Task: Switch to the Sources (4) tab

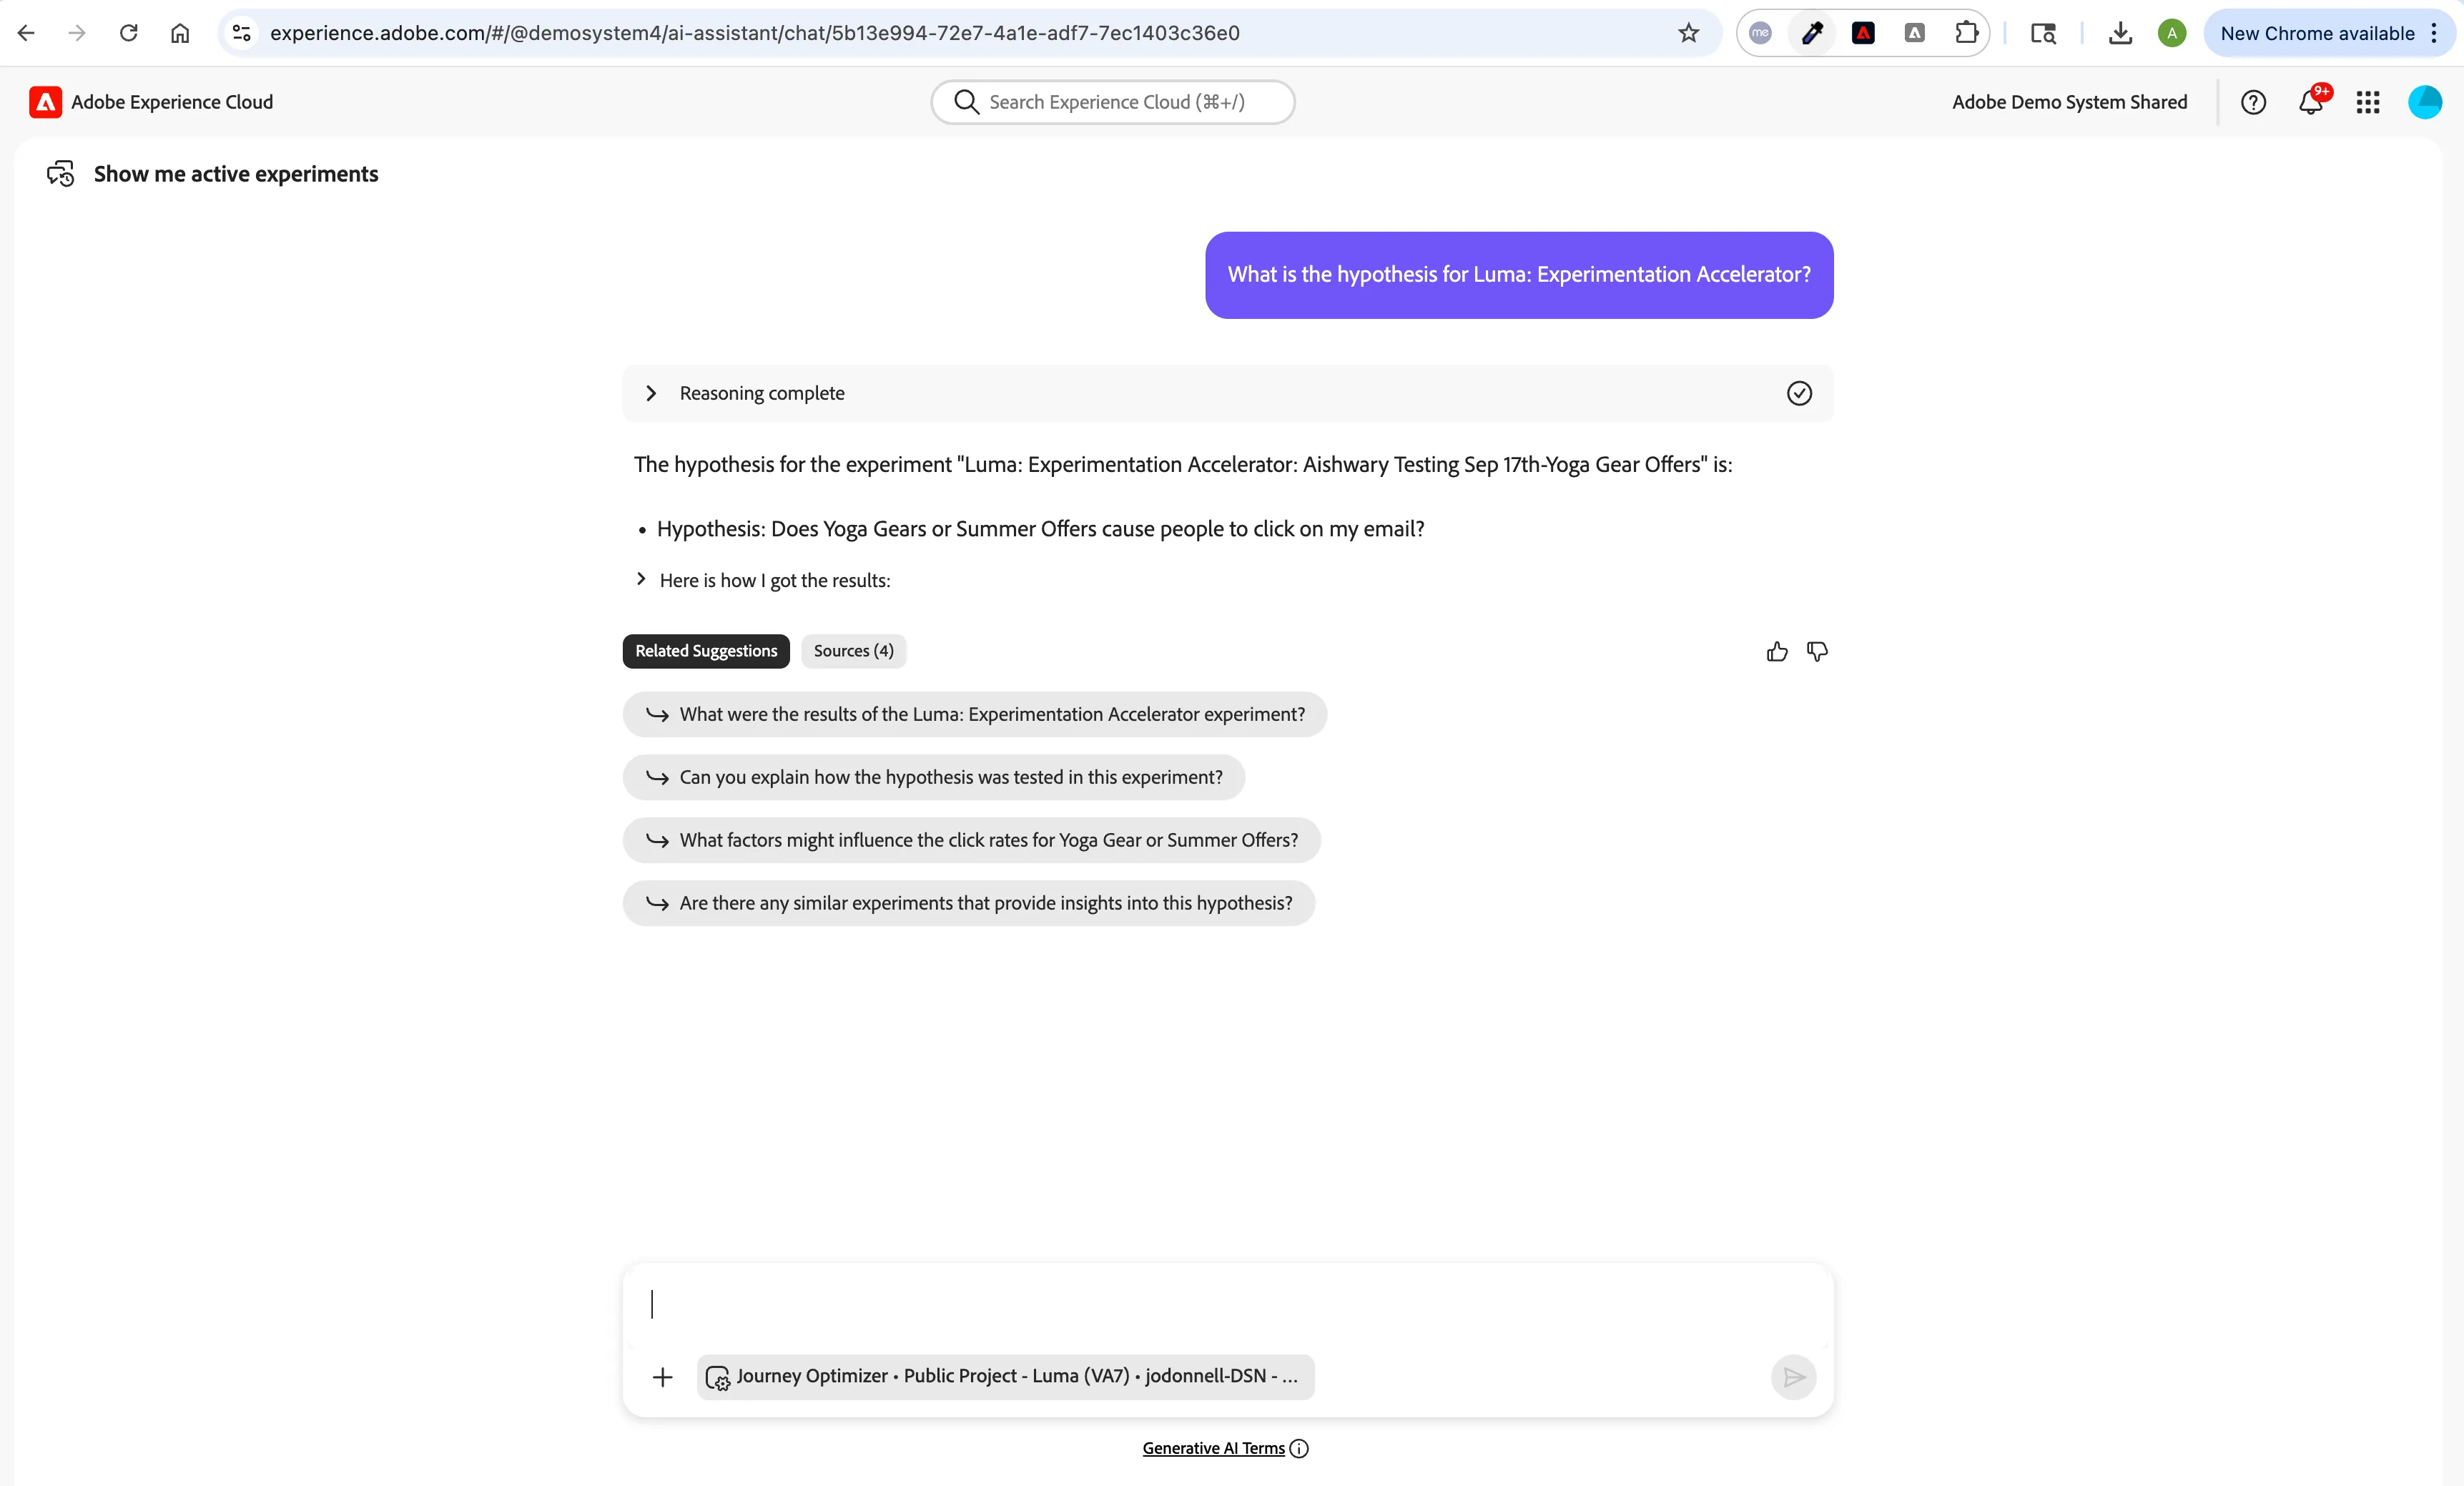Action: click(853, 651)
